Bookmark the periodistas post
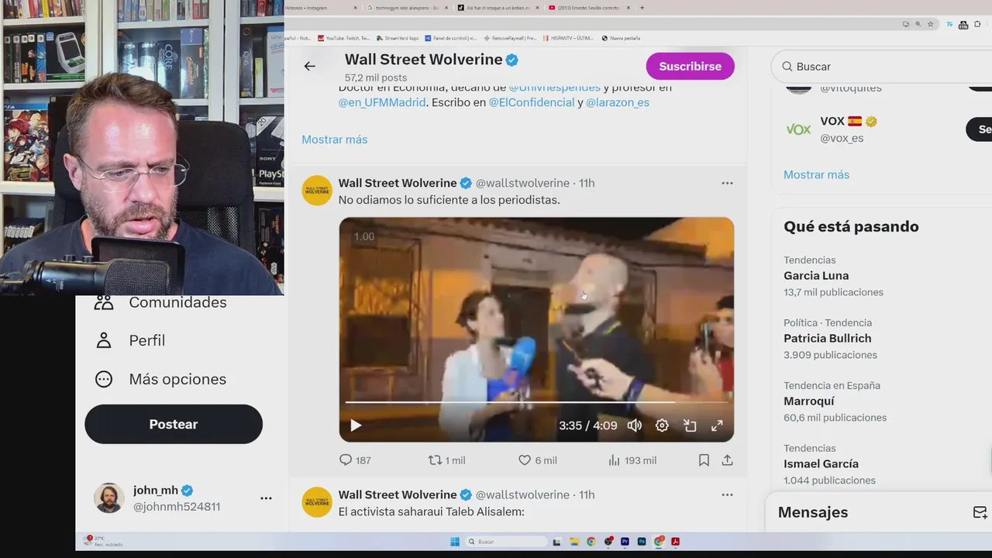 (x=704, y=460)
